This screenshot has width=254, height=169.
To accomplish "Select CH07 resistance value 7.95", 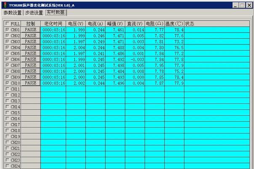I will [x=155, y=65].
